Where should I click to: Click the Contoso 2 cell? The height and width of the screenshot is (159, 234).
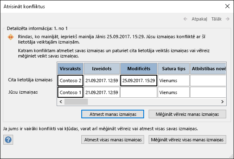(x=70, y=81)
